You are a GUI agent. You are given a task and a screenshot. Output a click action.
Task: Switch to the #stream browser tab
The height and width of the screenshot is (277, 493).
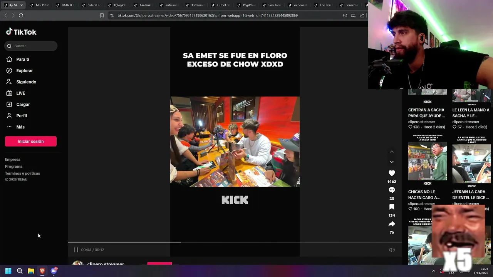(x=195, y=5)
